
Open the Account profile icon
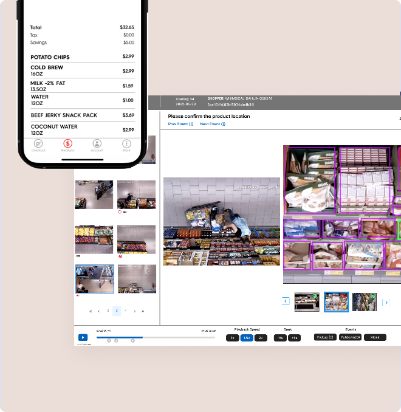[x=97, y=145]
